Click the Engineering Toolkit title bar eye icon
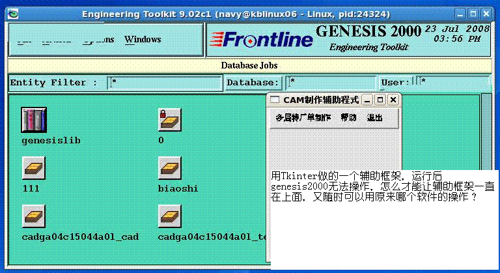 [x=13, y=14]
